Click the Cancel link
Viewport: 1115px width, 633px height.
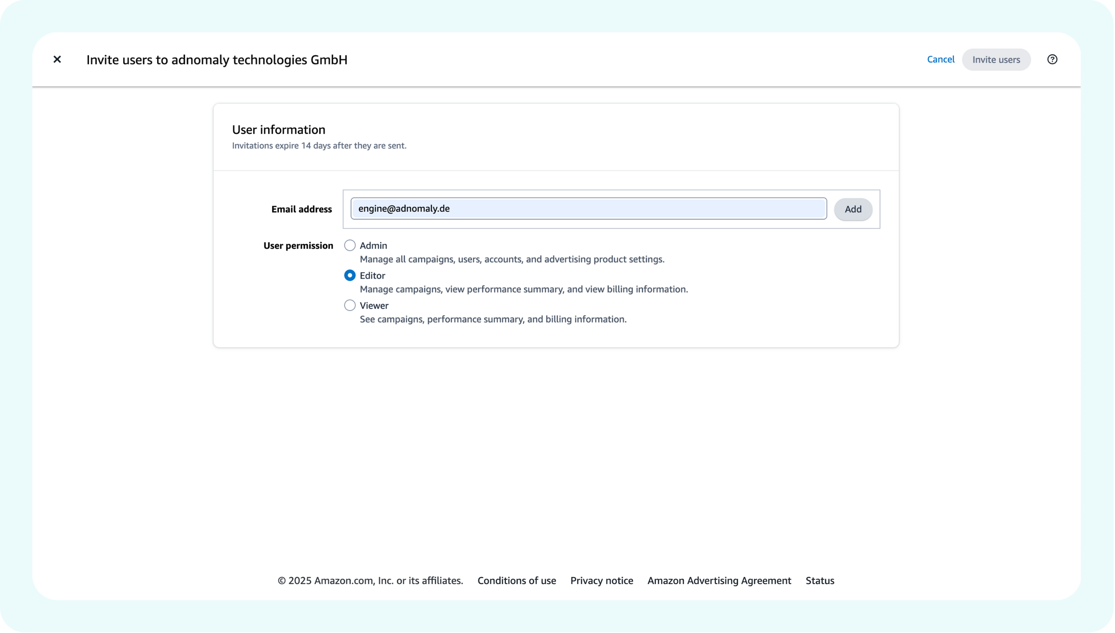(940, 59)
